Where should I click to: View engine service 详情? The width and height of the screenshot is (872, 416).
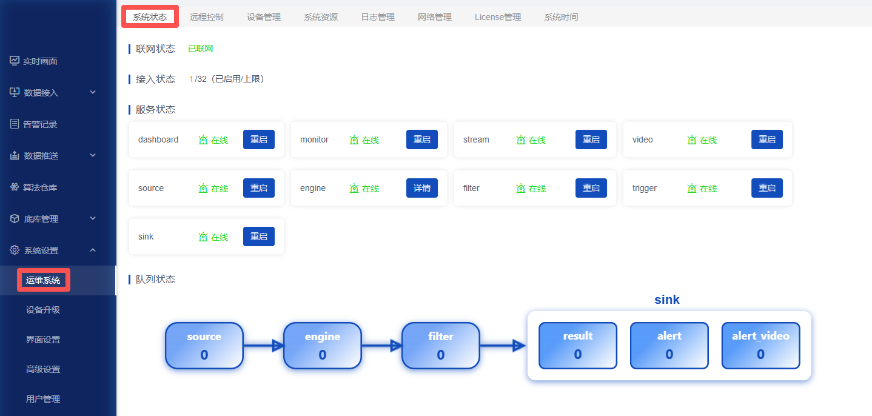click(421, 188)
